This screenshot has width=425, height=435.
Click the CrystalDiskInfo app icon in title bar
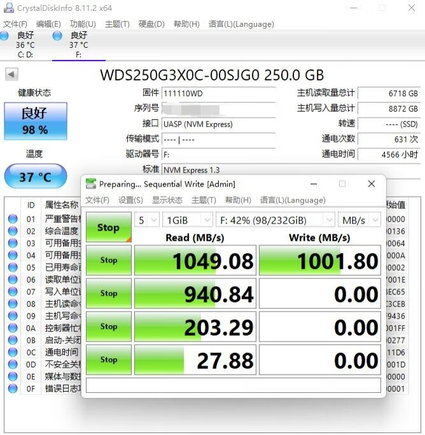tap(8, 8)
